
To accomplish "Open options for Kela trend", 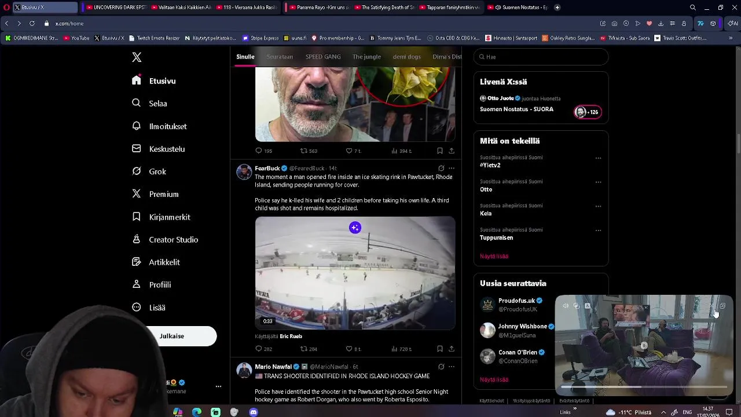I will 598,206.
